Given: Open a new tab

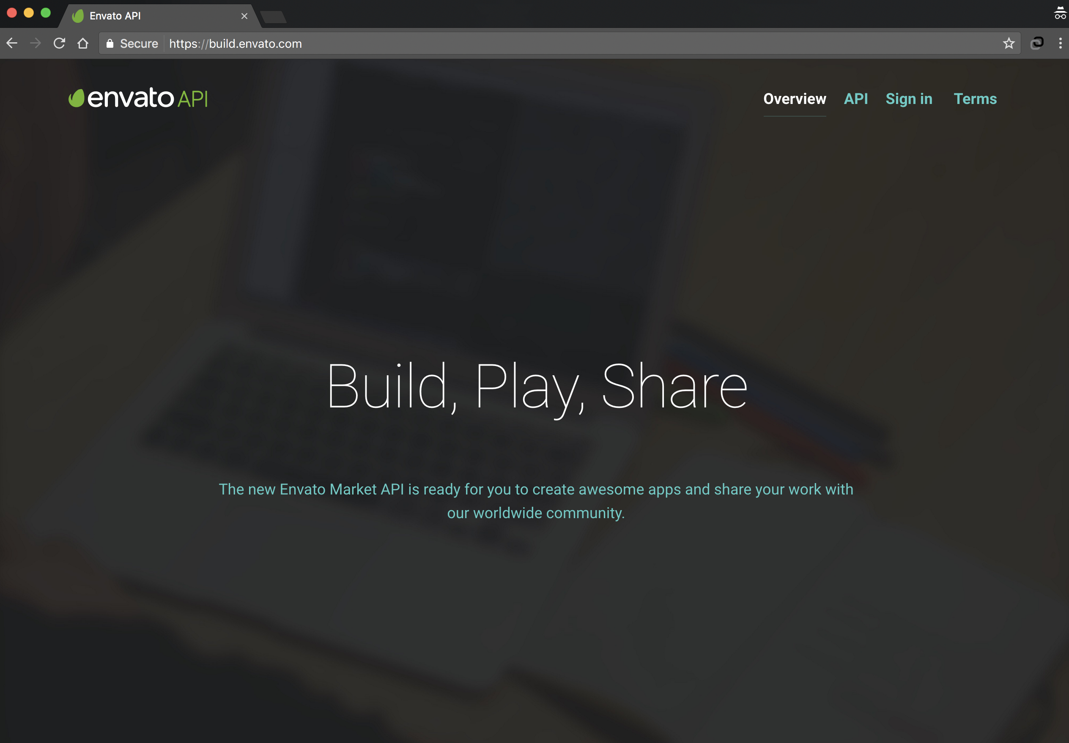Looking at the screenshot, I should (x=274, y=17).
